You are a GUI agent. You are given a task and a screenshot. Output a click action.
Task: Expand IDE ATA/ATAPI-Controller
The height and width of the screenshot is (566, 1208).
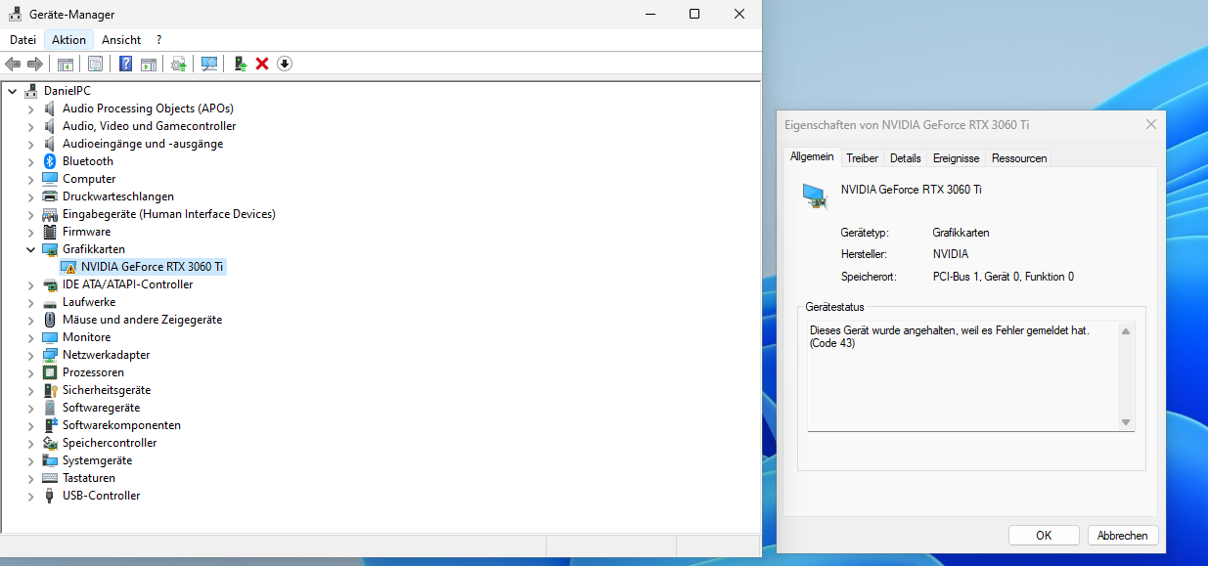coord(30,284)
